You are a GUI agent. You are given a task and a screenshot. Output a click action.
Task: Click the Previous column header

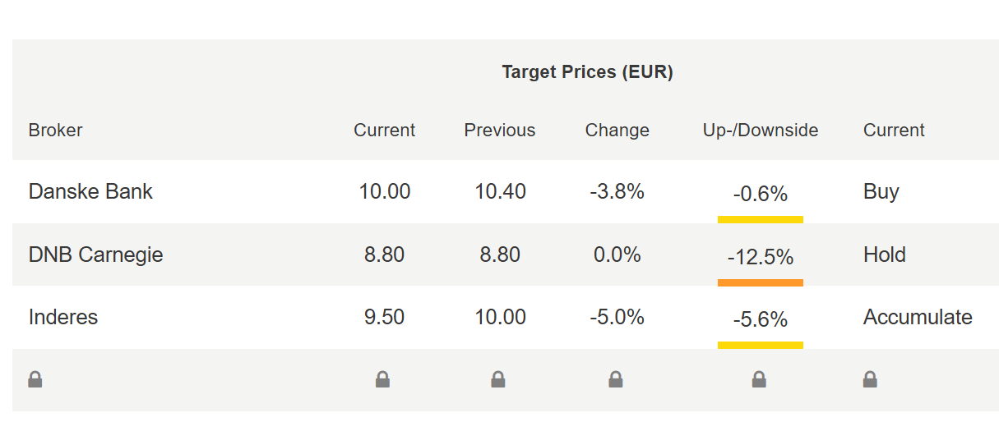coord(499,130)
